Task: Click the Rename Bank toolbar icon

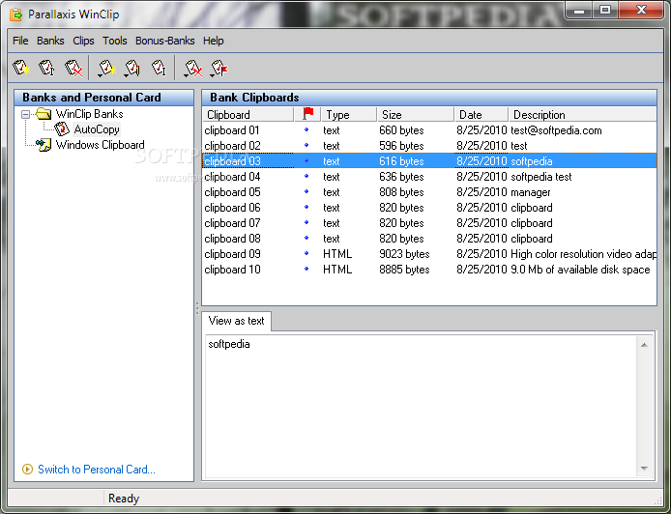Action: coord(46,68)
